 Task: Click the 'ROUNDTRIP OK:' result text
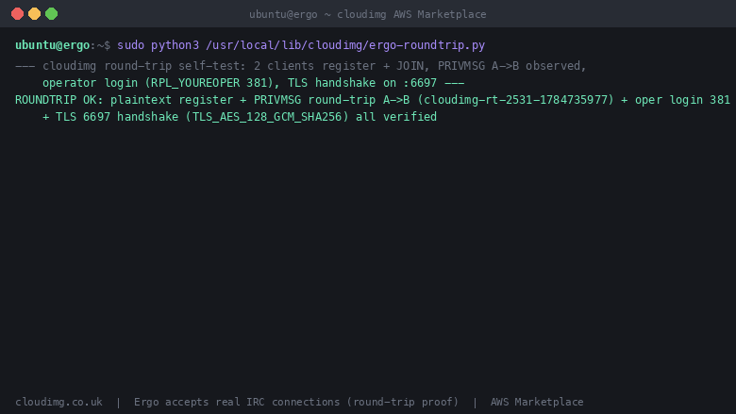(59, 100)
